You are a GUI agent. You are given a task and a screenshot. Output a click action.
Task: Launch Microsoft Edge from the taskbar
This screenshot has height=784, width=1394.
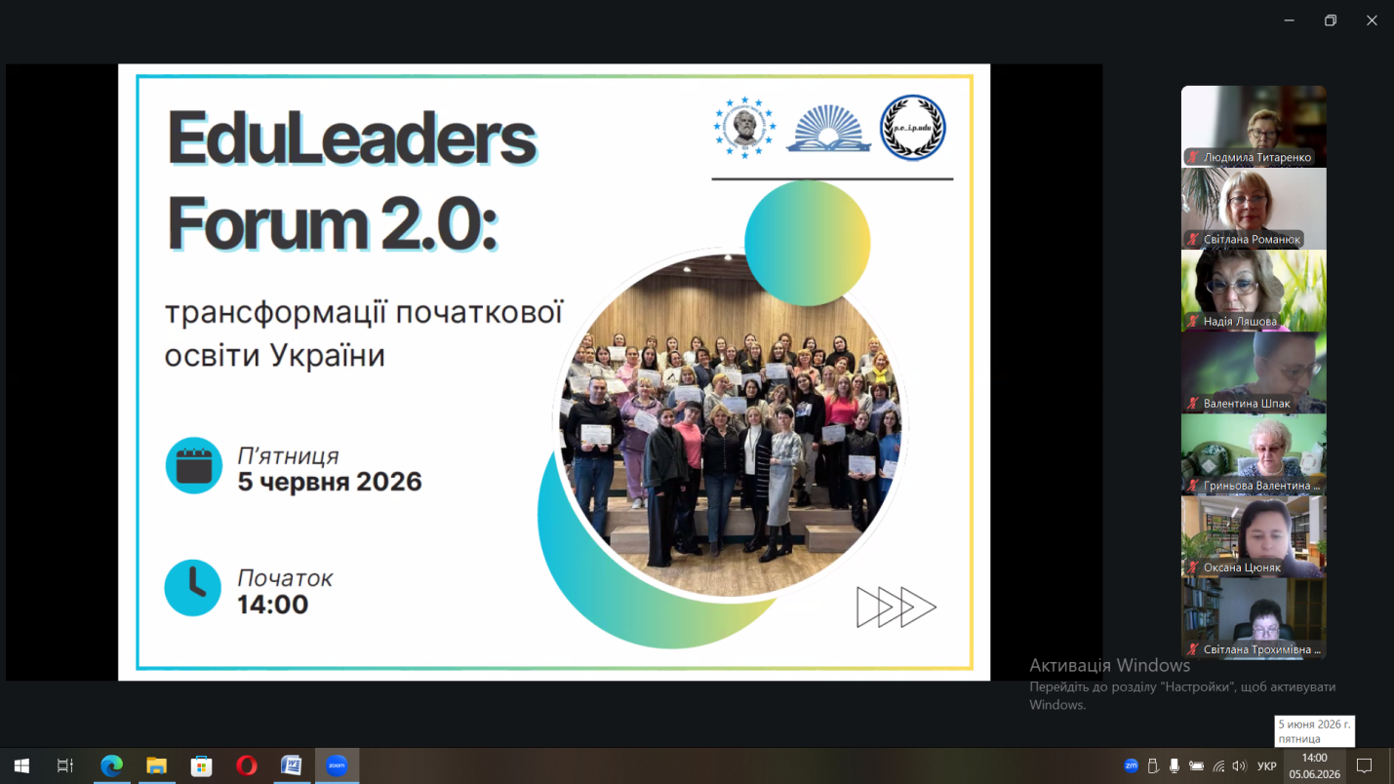point(111,765)
